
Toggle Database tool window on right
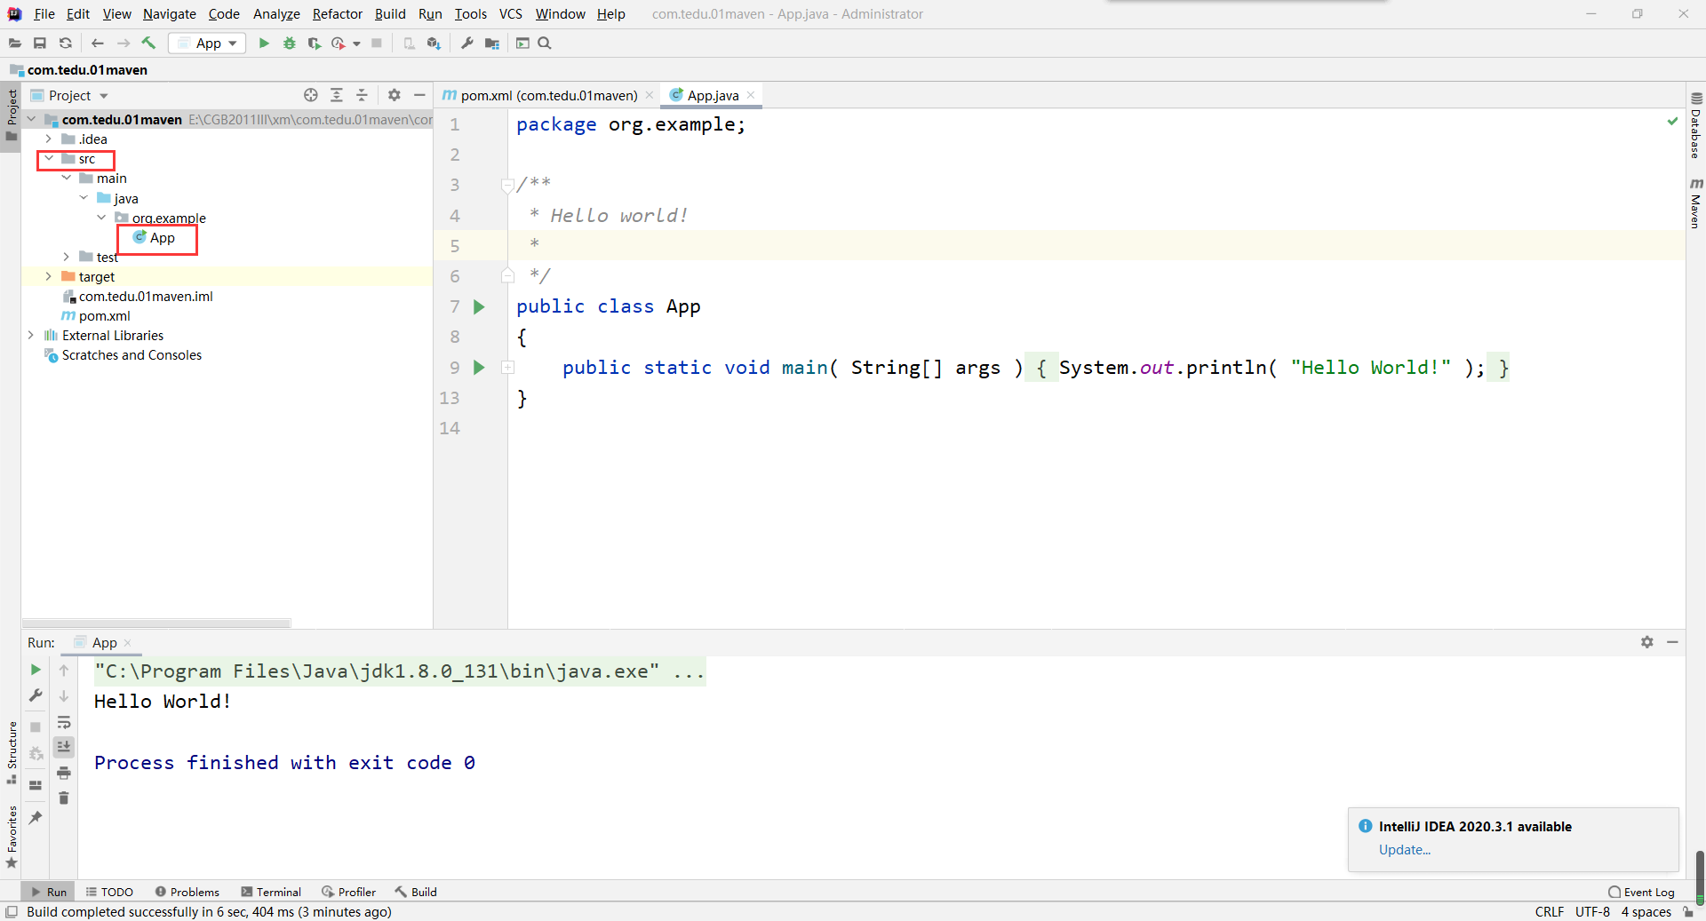[x=1696, y=126]
